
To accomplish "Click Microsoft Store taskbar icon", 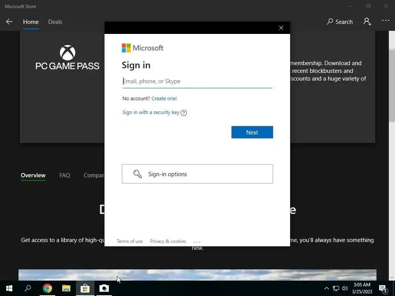I will 85,288.
